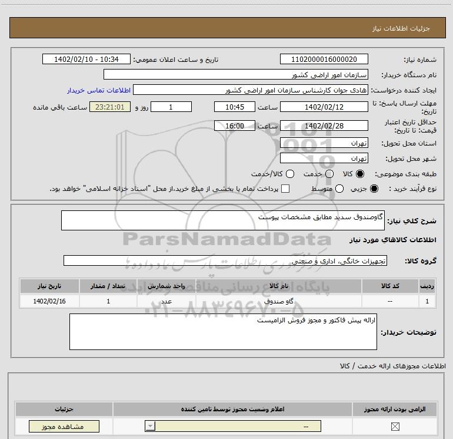Click the goods group field
The height and width of the screenshot is (439, 453).
(x=225, y=260)
